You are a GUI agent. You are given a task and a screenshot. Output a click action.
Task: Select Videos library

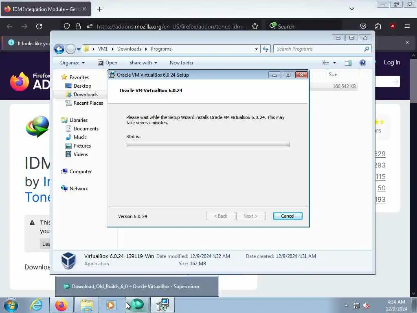coord(77,154)
